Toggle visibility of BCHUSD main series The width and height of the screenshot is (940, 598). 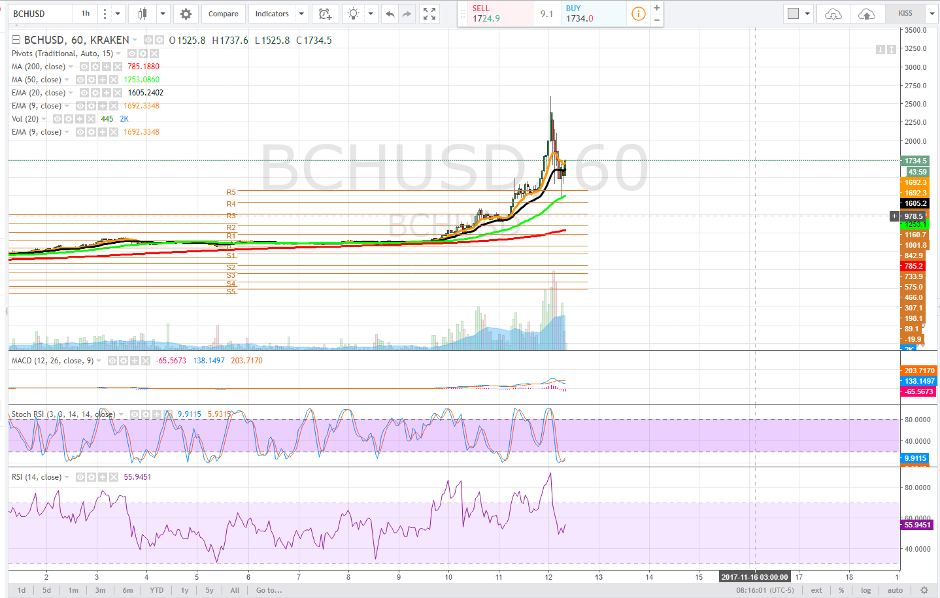tap(148, 40)
